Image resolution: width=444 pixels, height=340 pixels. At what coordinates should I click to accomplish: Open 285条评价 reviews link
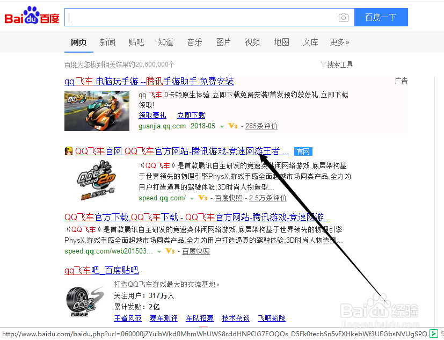pos(261,126)
